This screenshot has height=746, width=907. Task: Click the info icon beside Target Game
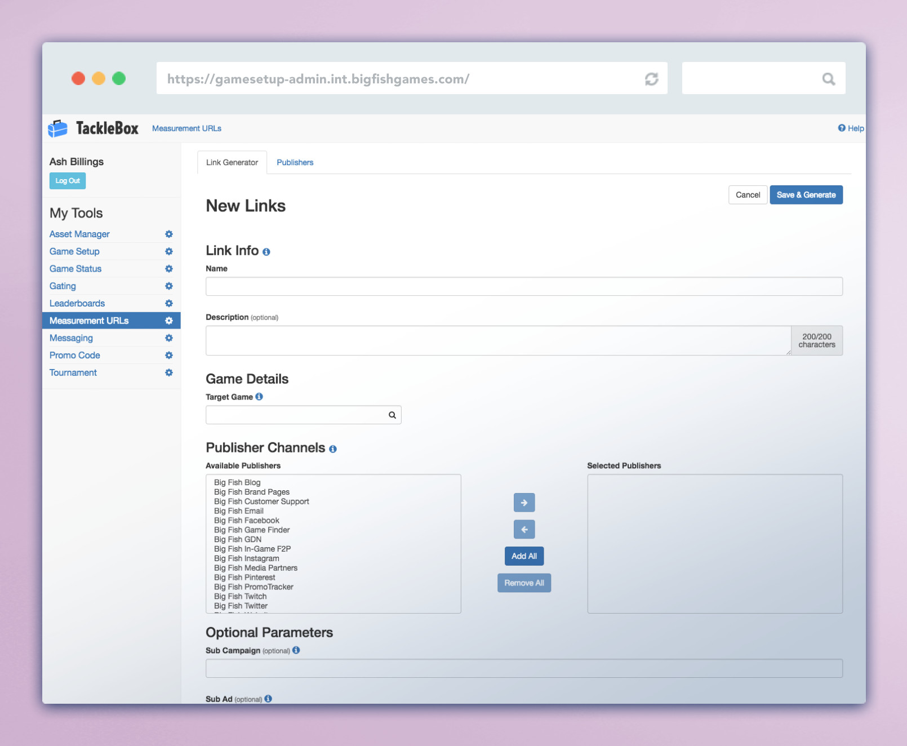pos(259,397)
